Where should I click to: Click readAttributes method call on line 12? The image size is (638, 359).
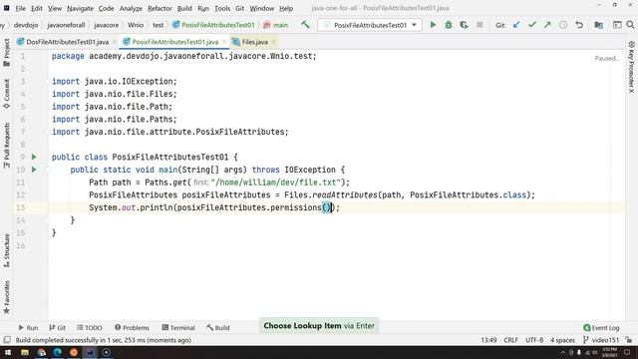[345, 195]
